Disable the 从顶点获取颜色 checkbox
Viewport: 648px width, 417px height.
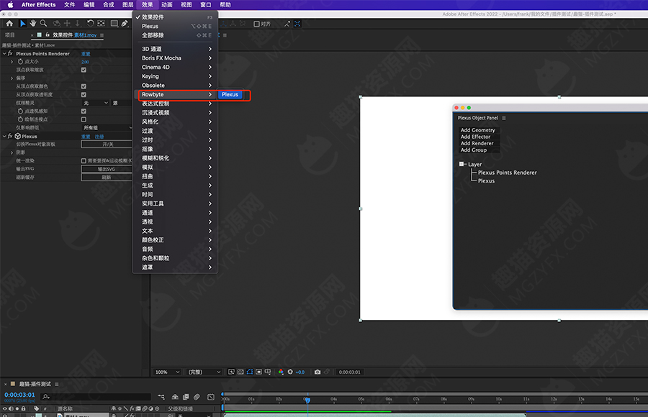pos(84,86)
